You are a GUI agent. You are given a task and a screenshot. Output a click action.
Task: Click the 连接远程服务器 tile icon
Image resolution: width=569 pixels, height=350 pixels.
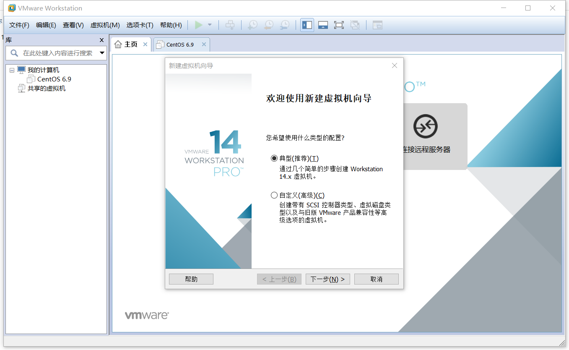tap(425, 126)
